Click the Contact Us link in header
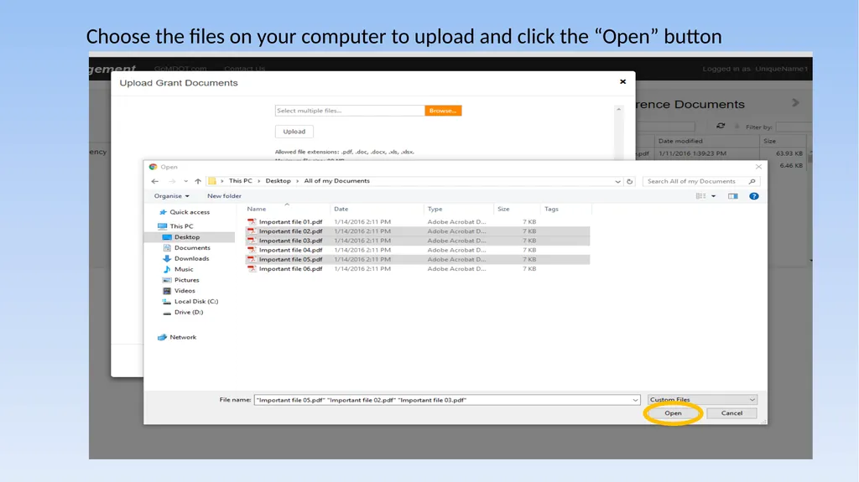This screenshot has width=859, height=482. tap(244, 69)
